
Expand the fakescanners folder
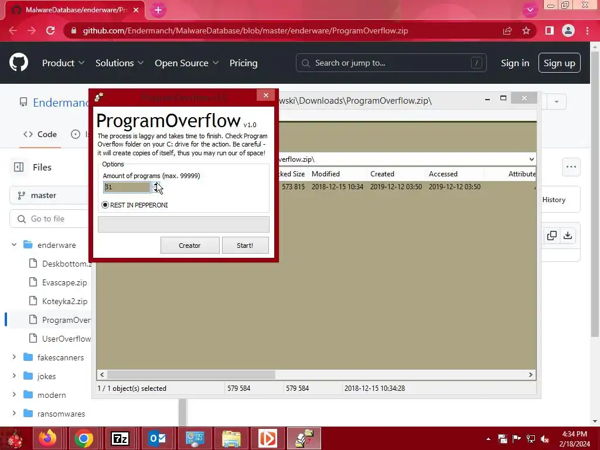(14, 357)
